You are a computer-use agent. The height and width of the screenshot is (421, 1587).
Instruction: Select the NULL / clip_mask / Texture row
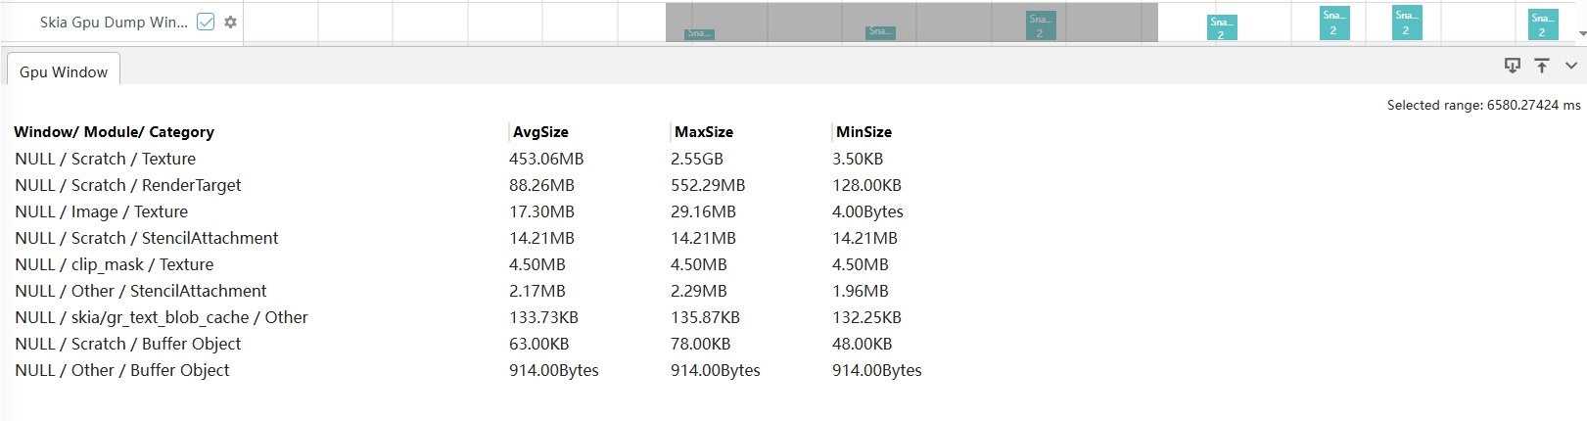click(114, 264)
